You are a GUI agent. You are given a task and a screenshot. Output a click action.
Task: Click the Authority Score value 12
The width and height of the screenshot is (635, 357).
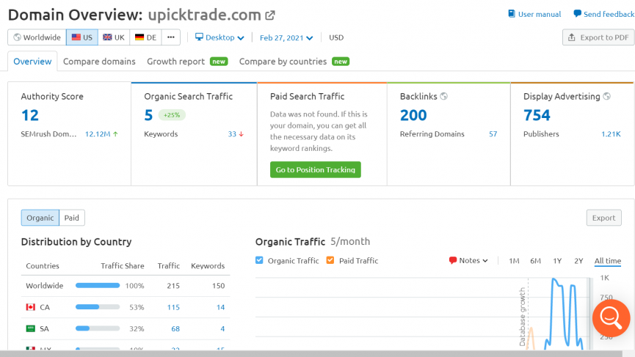(30, 116)
